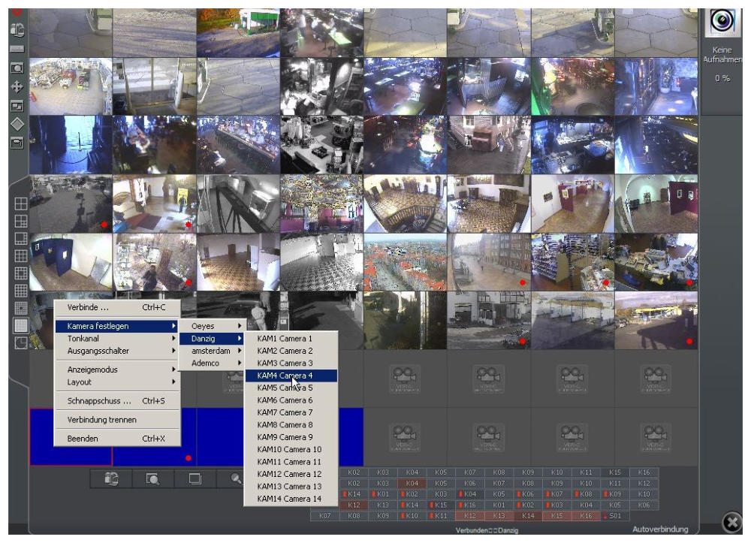751x543 pixels.
Task: Click the snapshot camera icon in left sidebar
Action: click(17, 68)
